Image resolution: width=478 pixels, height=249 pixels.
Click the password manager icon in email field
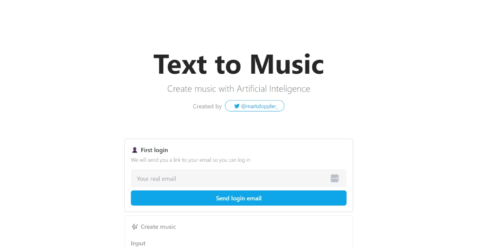(x=335, y=178)
